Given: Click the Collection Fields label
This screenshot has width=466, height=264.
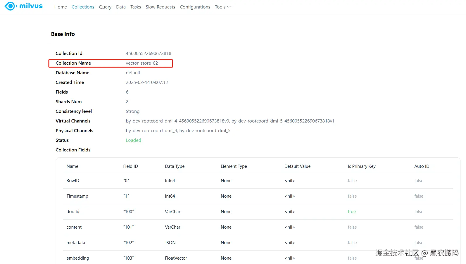Looking at the screenshot, I should point(73,150).
